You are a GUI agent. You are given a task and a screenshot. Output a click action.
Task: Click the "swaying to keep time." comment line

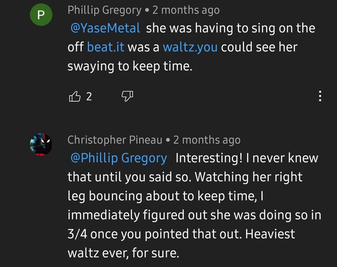(130, 66)
